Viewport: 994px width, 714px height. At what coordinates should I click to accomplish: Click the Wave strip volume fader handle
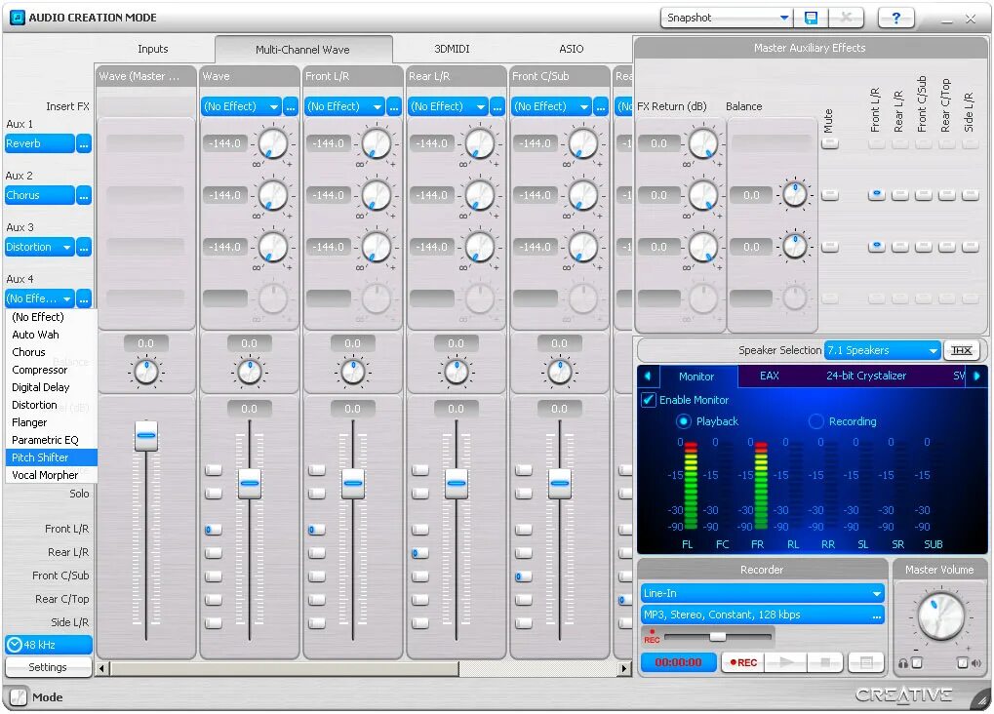(x=250, y=484)
